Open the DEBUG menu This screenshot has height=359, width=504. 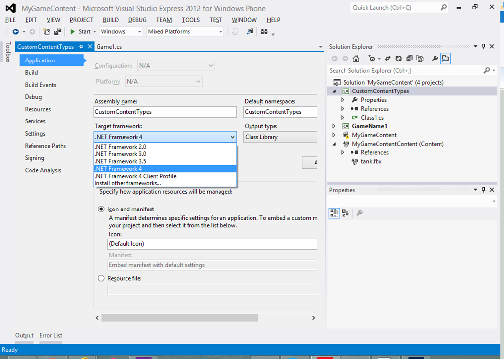(137, 20)
